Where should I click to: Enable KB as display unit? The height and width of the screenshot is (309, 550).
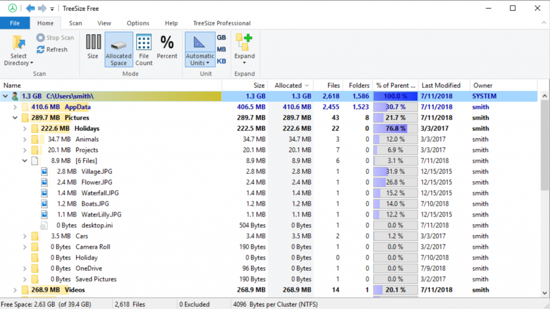(x=221, y=60)
